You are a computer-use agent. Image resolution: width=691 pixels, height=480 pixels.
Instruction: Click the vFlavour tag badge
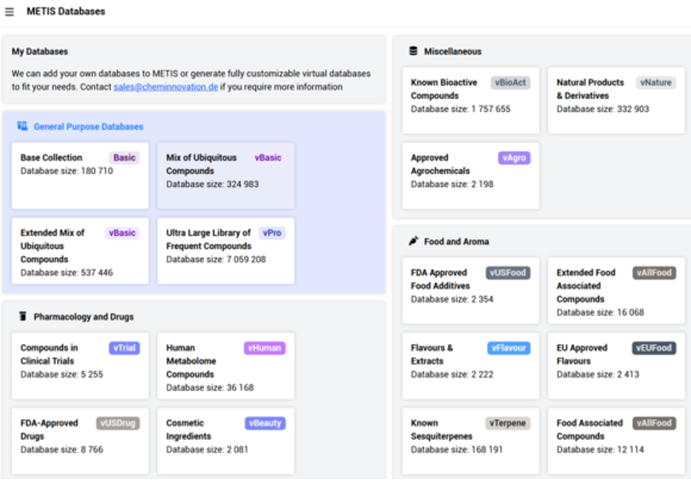508,348
